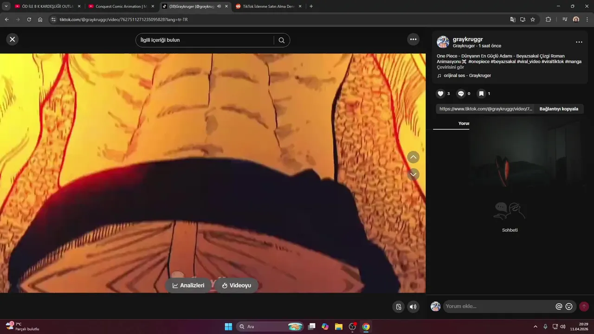Click the translate page icon

point(512,19)
